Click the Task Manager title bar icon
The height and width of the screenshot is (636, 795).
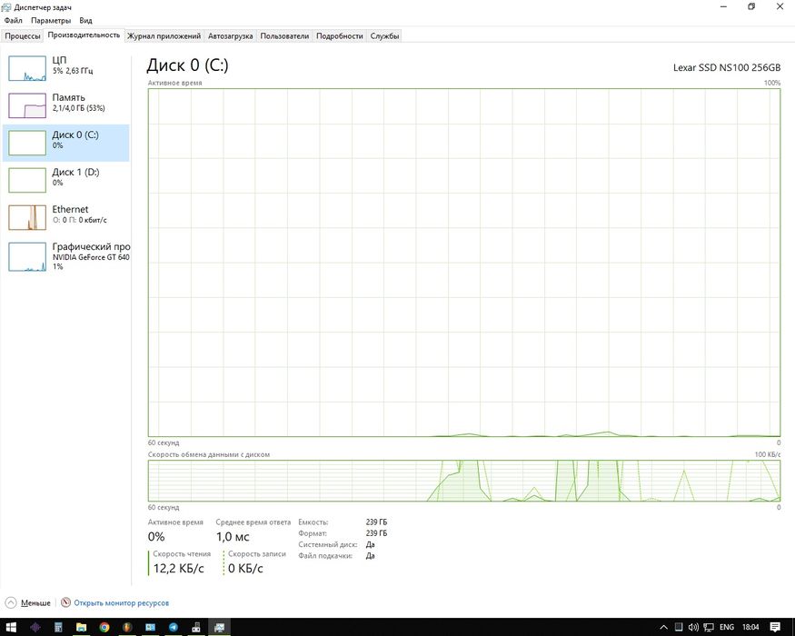[x=6, y=7]
